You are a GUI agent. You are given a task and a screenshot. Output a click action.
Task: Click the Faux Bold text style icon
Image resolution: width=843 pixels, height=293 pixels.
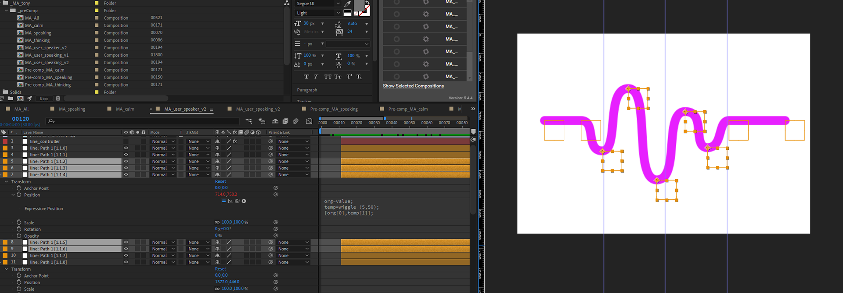click(x=306, y=76)
